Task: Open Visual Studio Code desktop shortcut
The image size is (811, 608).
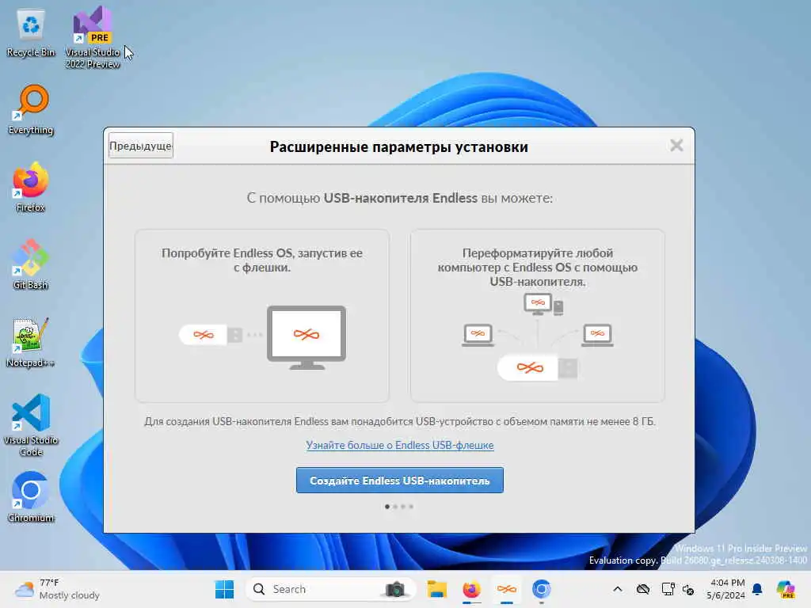Action: (31, 425)
